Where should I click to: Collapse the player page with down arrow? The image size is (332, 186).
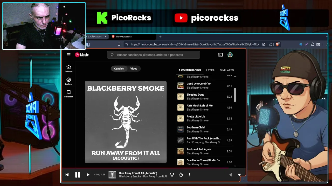pyautogui.click(x=239, y=175)
